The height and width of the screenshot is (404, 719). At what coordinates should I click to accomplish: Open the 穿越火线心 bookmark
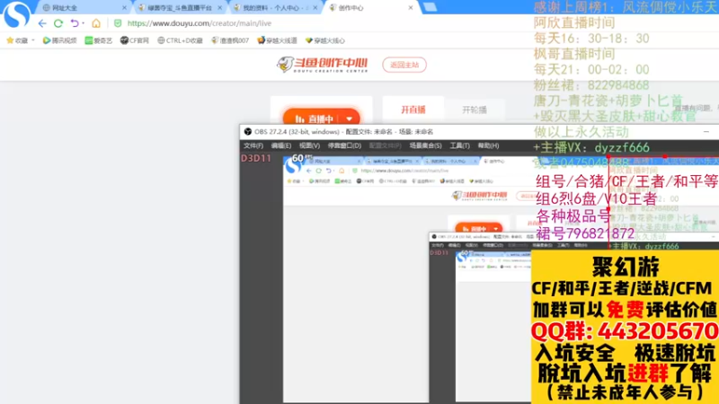pyautogui.click(x=324, y=40)
